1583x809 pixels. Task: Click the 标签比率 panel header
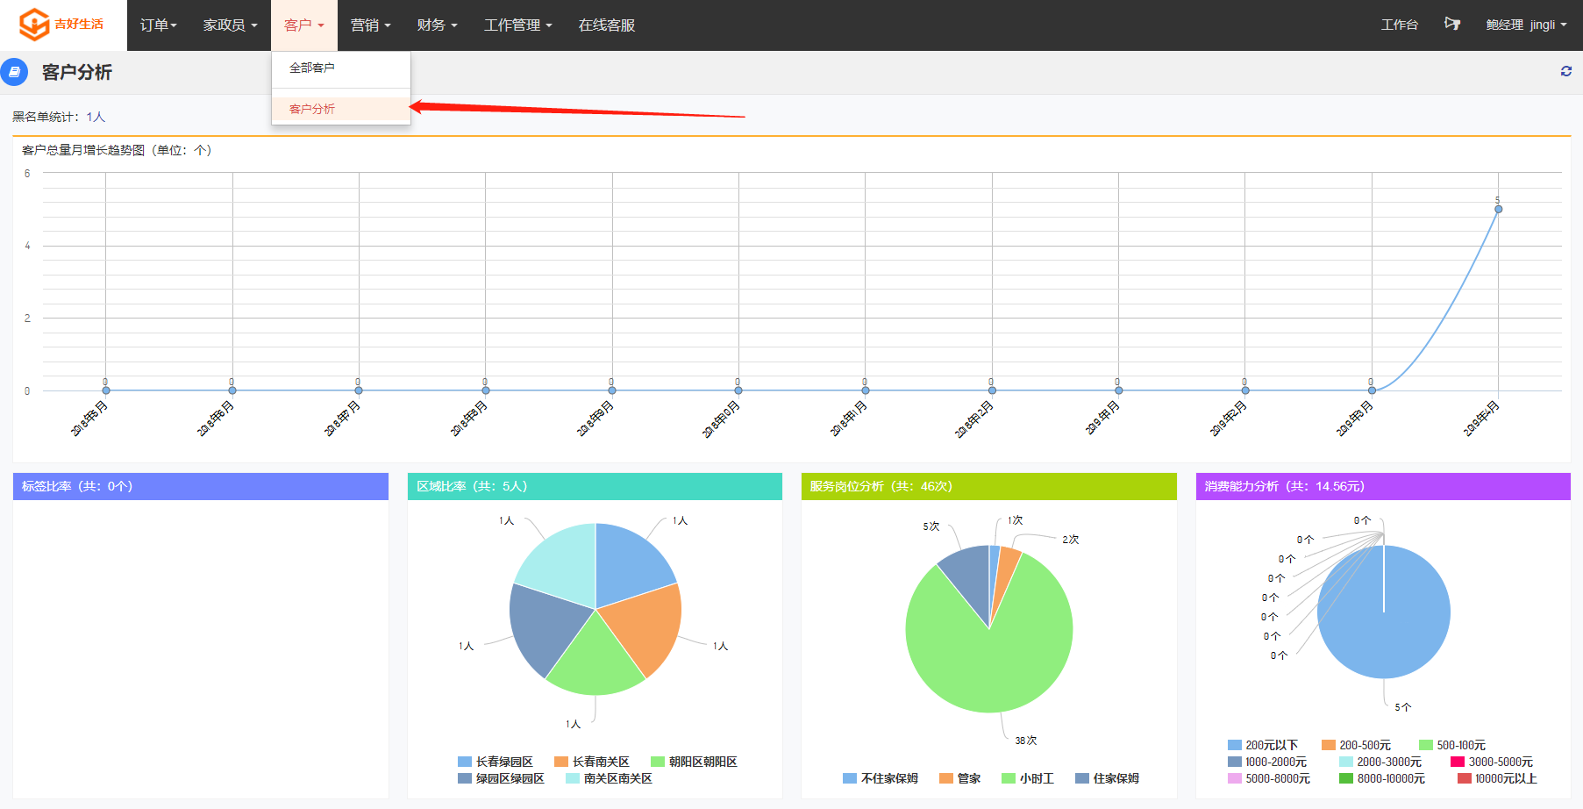pyautogui.click(x=201, y=486)
